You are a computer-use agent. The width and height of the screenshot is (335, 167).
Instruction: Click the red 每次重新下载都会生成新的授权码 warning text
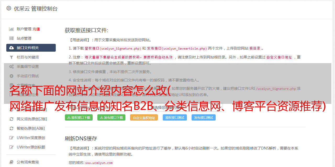click(129, 57)
